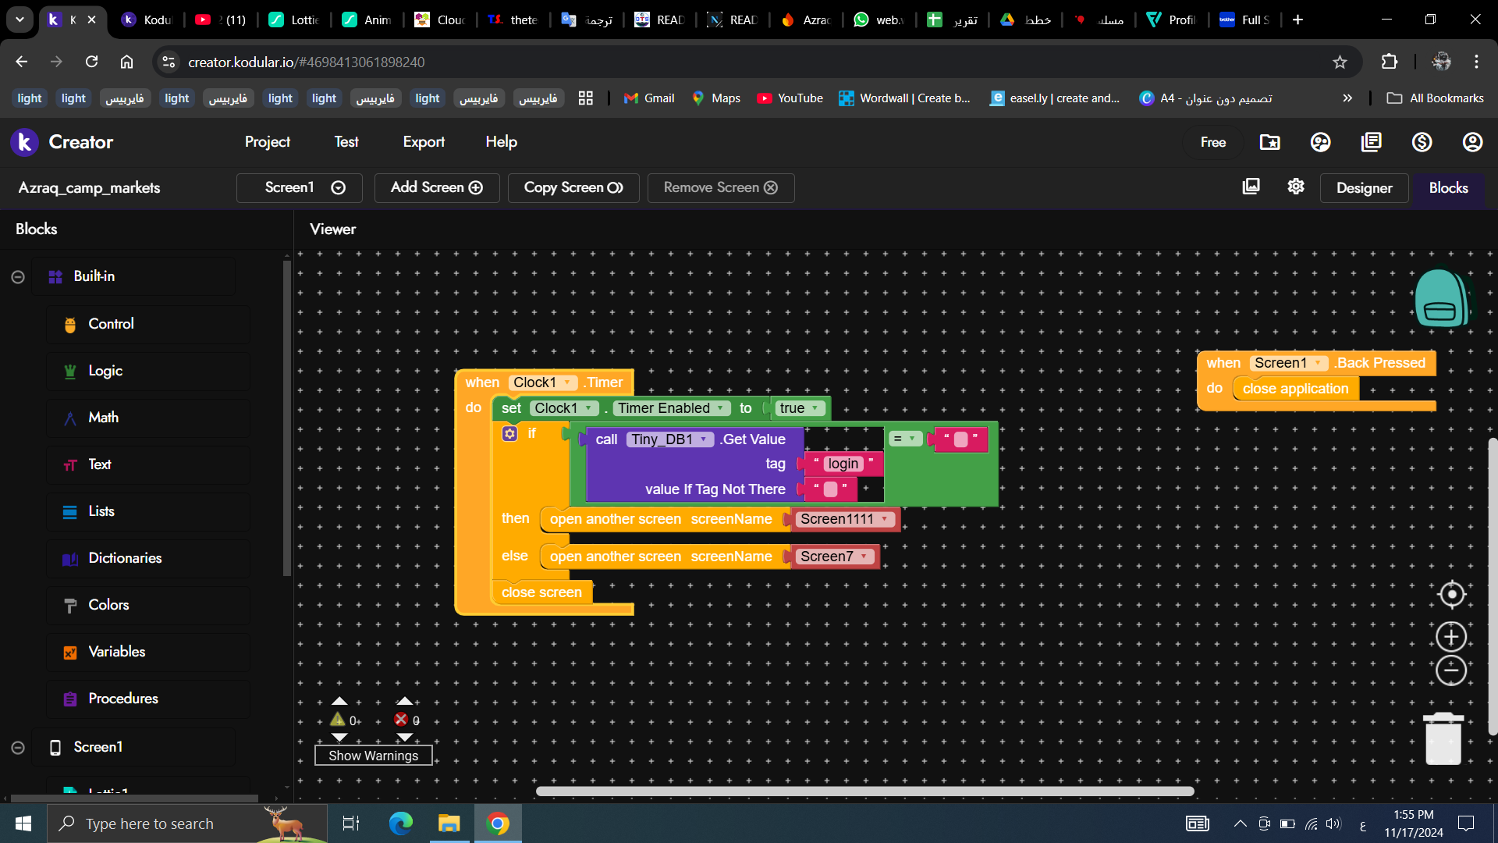This screenshot has height=843, width=1498.
Task: Open project settings gear icon
Action: click(1296, 187)
